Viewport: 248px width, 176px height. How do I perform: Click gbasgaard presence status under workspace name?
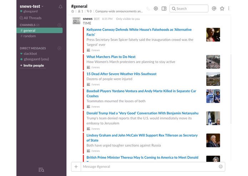(29, 11)
